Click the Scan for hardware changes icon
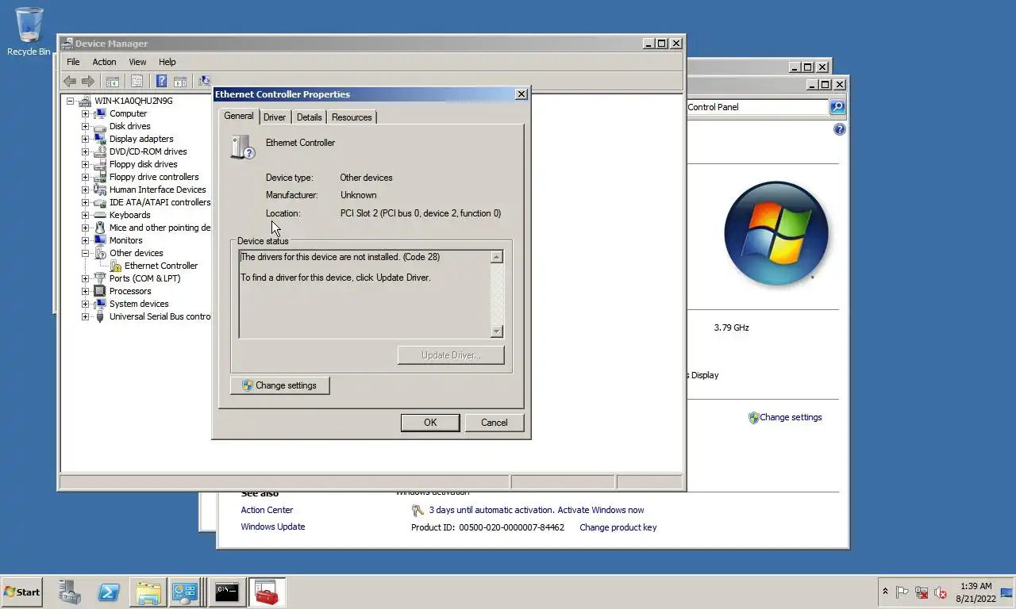 click(204, 81)
